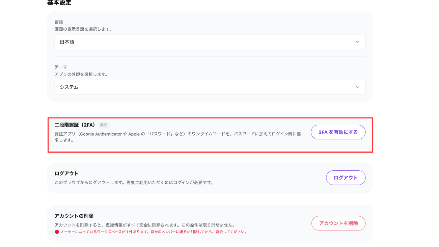Click the 基本設定 heading
This screenshot has height=247, width=439.
(x=59, y=3)
